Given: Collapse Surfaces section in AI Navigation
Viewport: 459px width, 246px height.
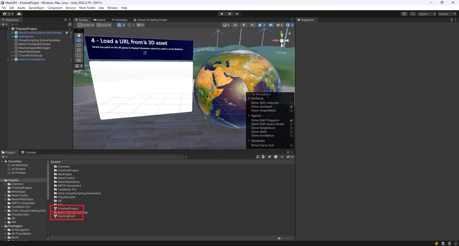Looking at the screenshot, I should point(249,98).
